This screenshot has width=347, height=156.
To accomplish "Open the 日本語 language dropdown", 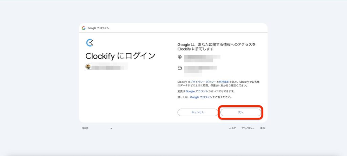I will click(x=97, y=128).
